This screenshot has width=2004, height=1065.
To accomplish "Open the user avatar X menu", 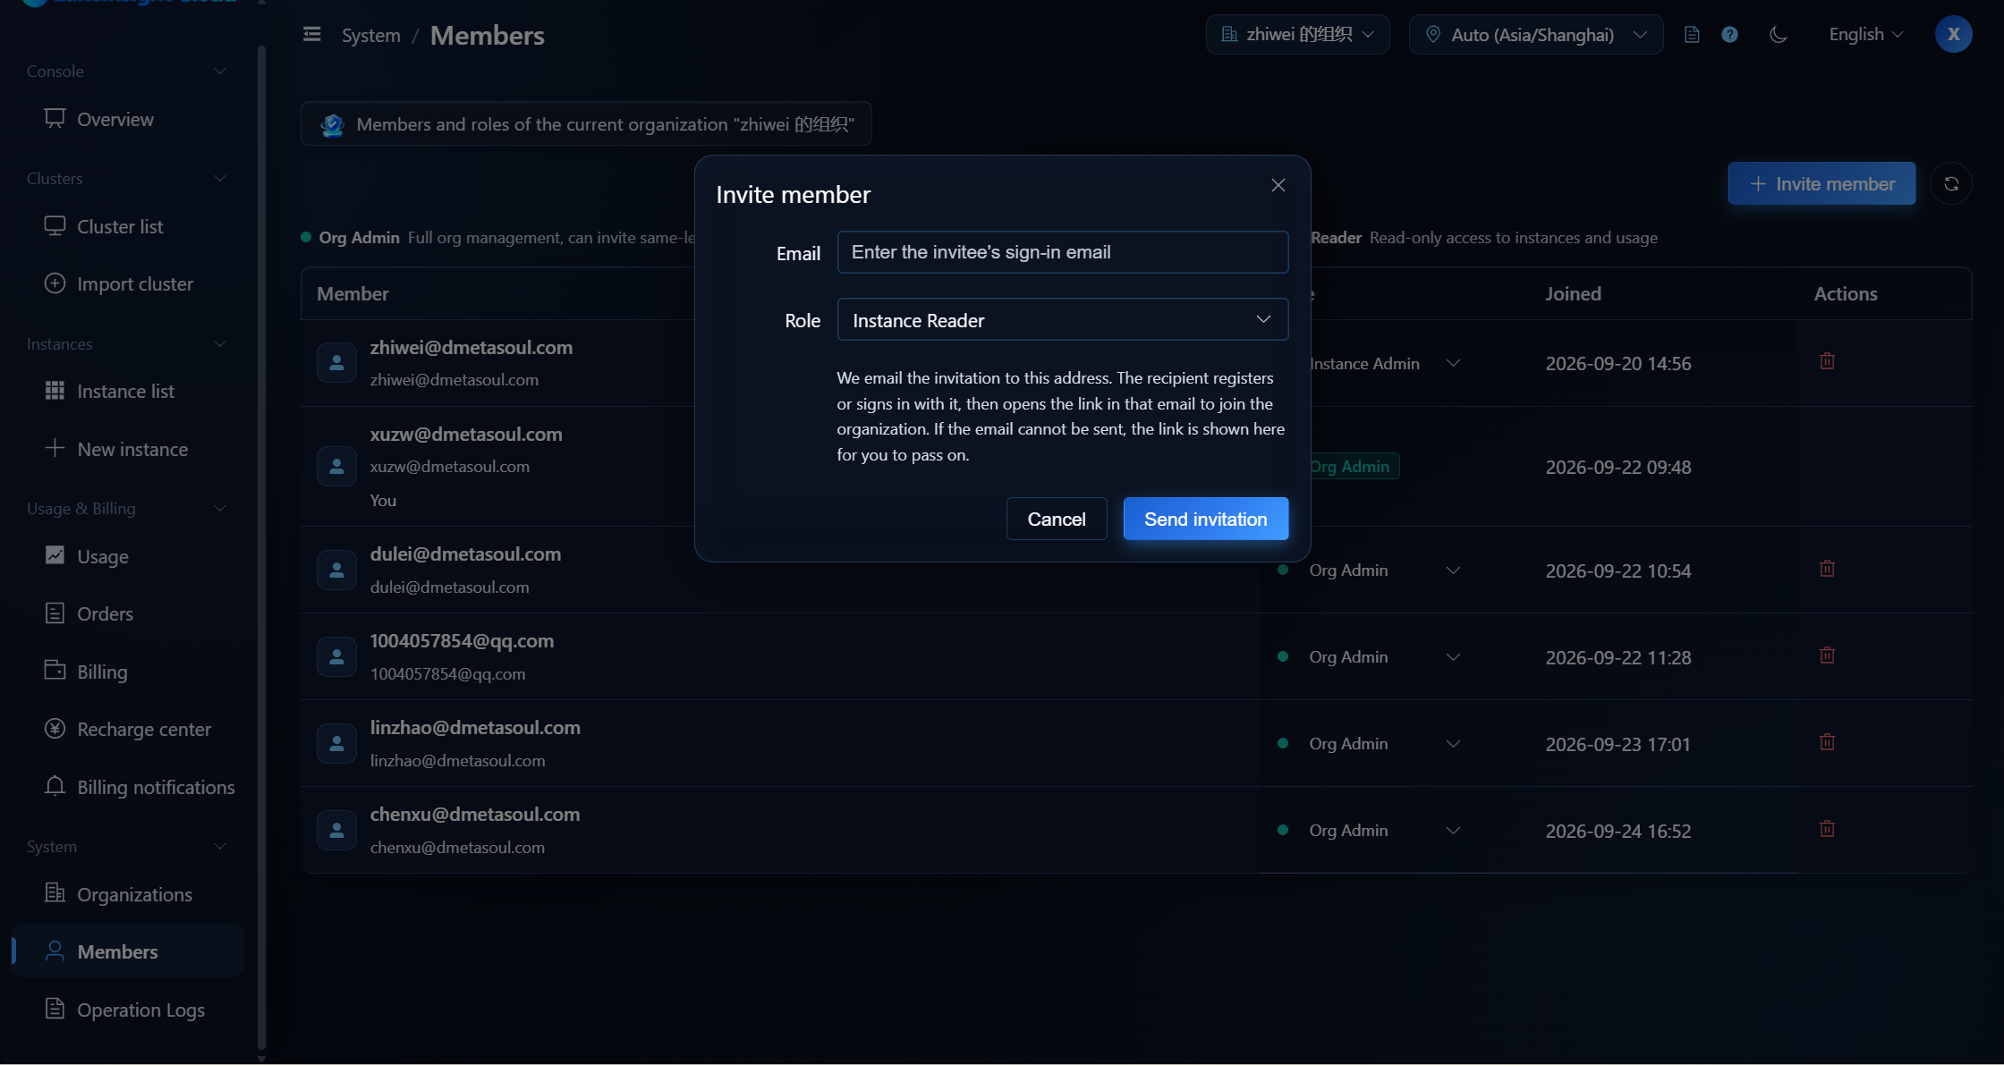I will 1953,35.
